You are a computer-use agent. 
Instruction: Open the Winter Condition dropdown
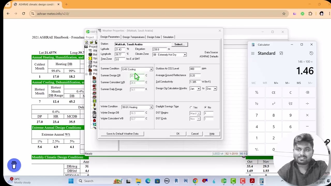[x=151, y=107]
